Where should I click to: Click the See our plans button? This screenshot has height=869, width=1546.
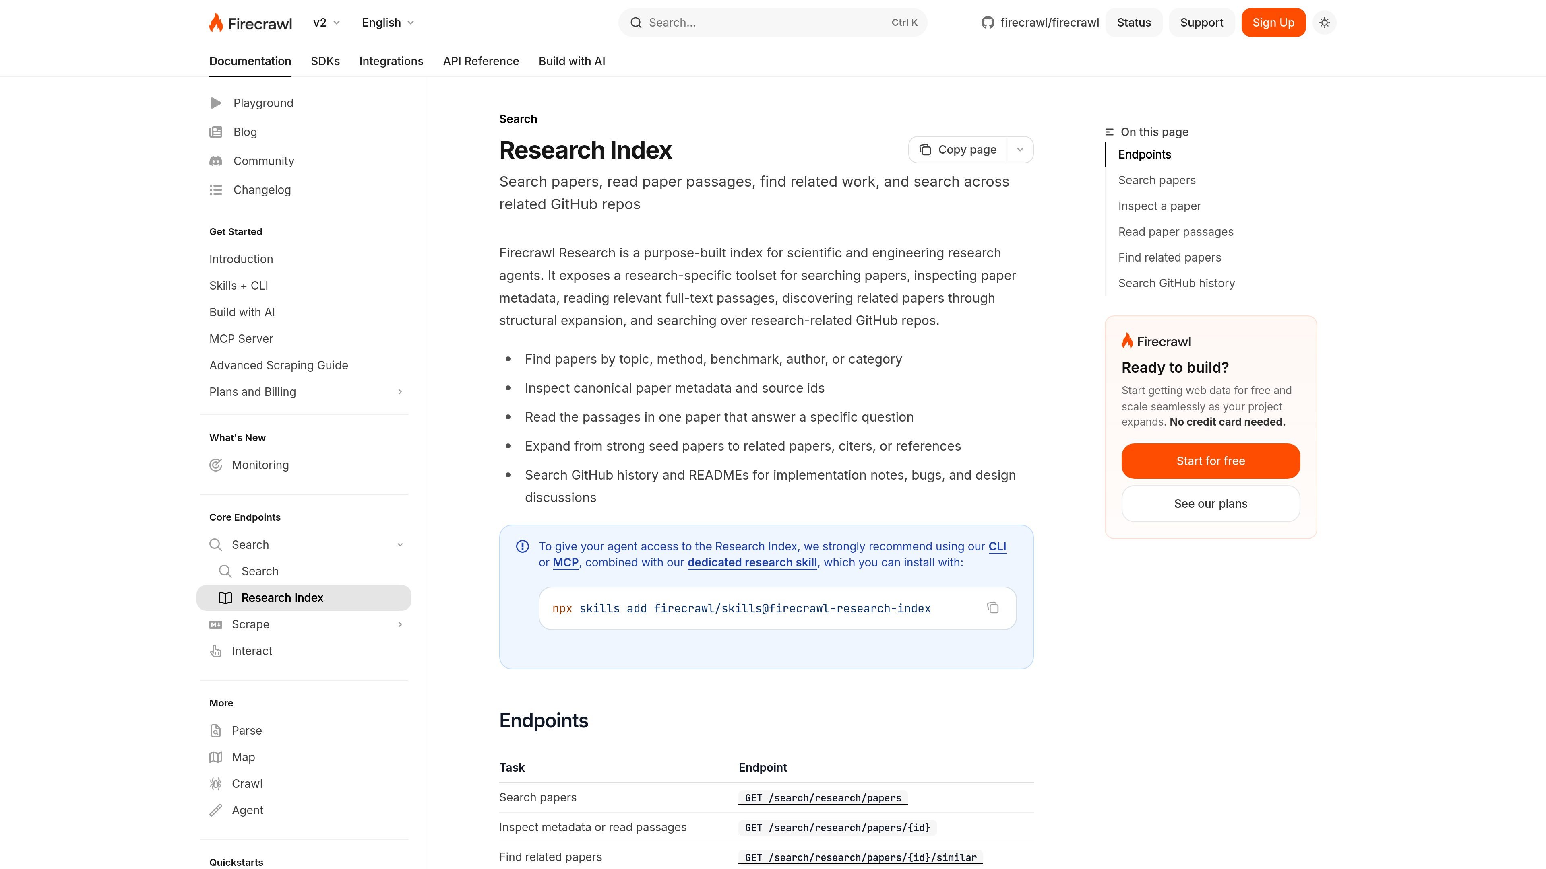point(1211,504)
